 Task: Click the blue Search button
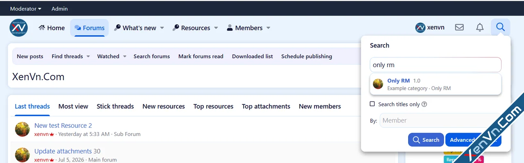[x=426, y=140]
